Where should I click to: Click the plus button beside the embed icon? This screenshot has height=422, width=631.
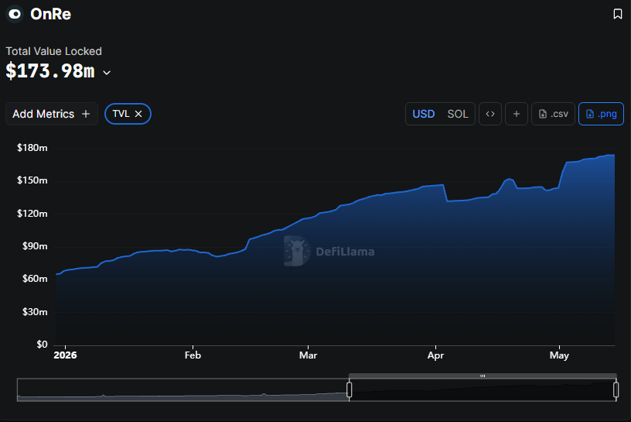(x=517, y=114)
